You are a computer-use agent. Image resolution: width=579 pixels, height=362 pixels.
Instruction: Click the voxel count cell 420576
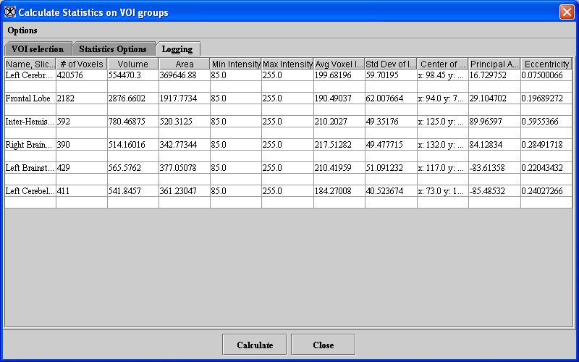[x=81, y=75]
